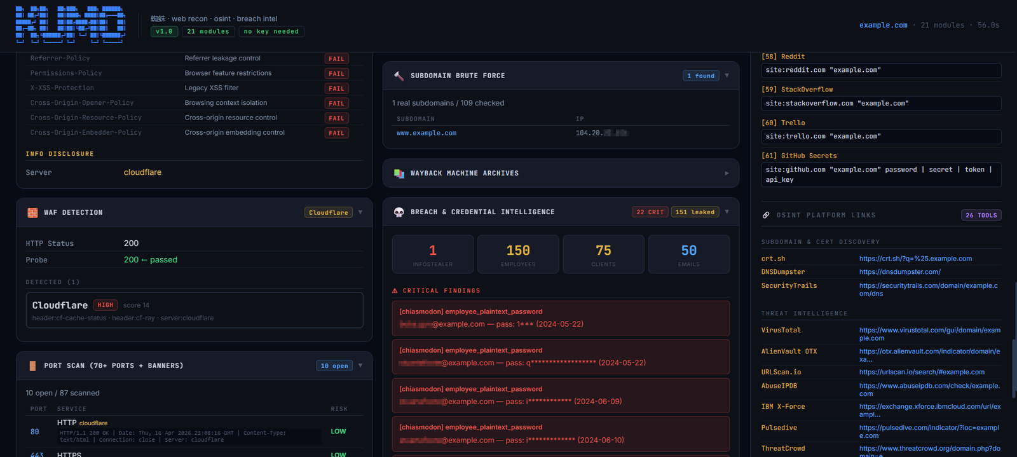Select the 75 Clients stat card

click(x=603, y=254)
